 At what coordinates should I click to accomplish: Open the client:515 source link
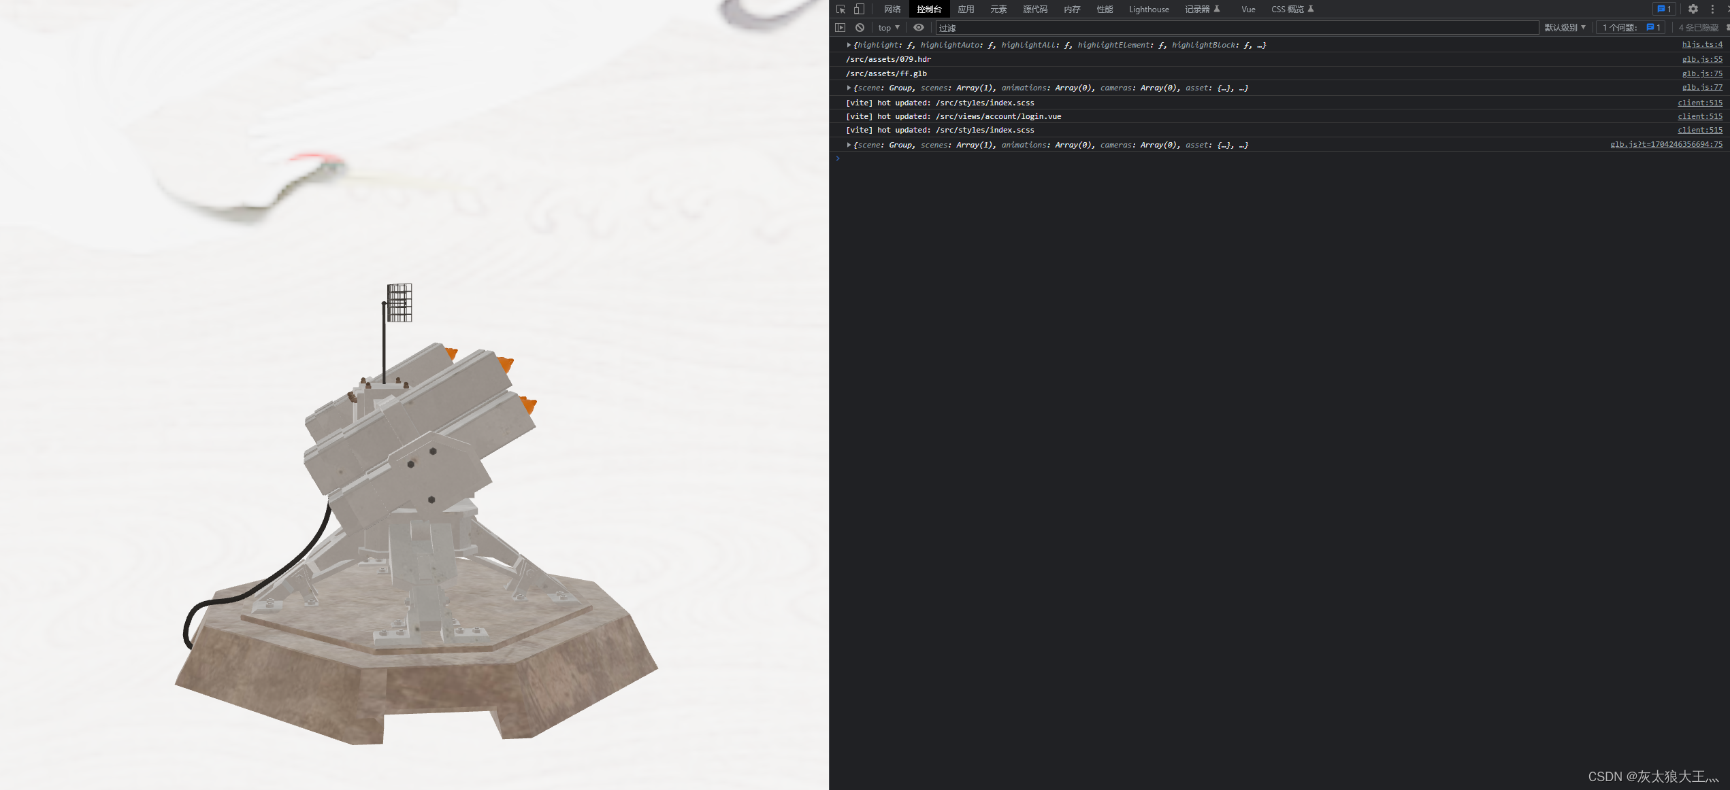[1700, 103]
